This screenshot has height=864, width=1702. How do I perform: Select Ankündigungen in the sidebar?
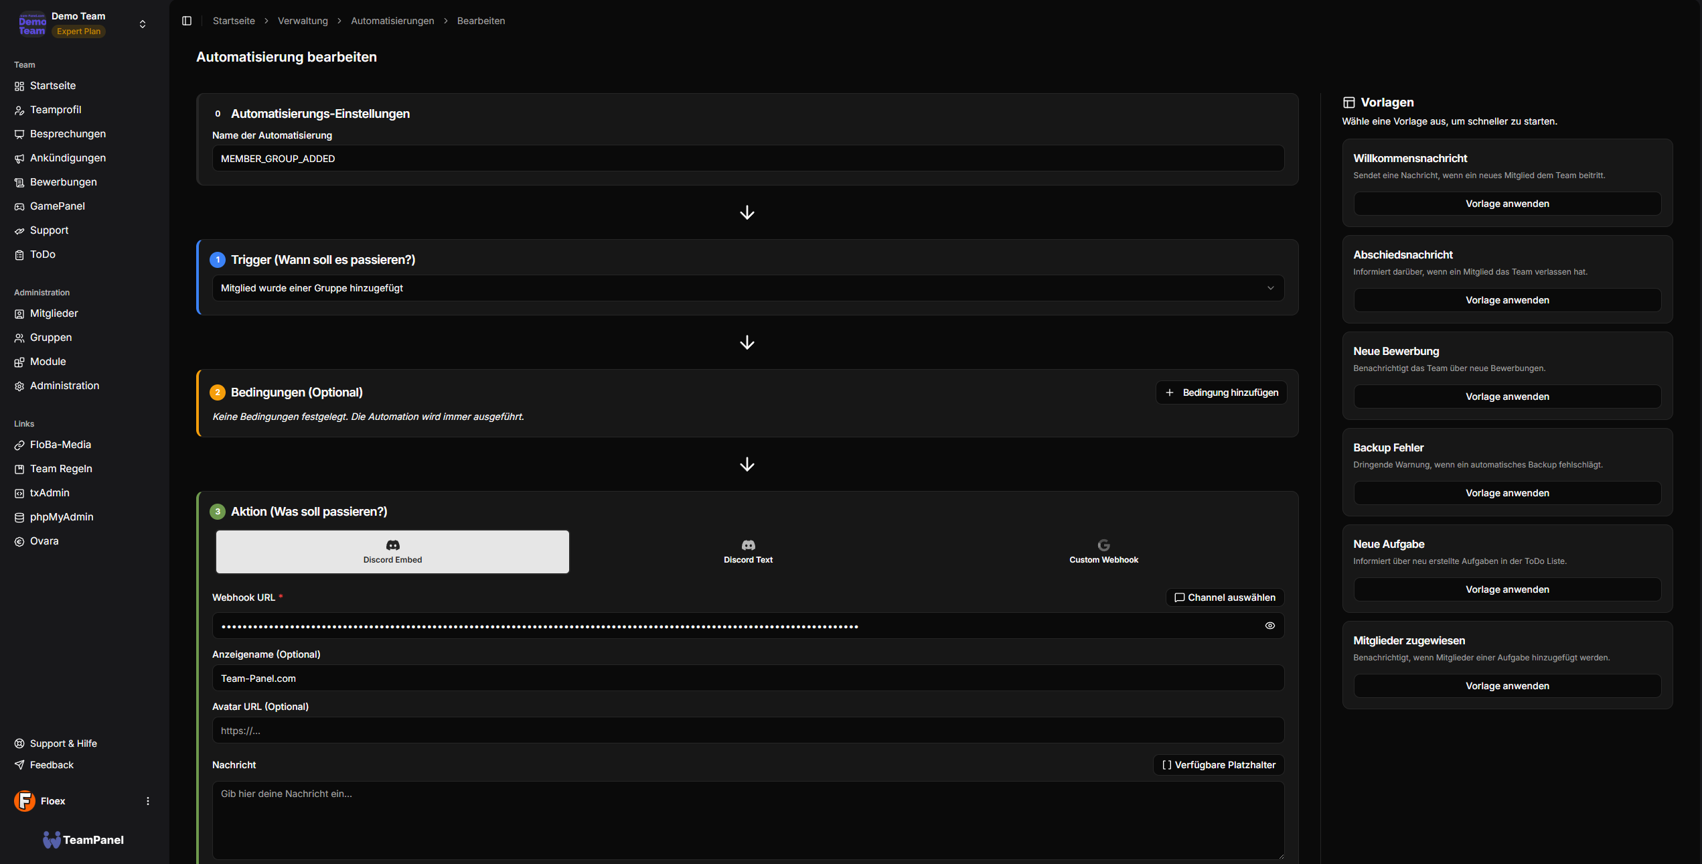click(67, 157)
